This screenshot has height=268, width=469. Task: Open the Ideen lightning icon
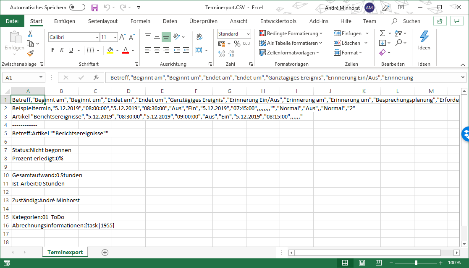[x=424, y=40]
